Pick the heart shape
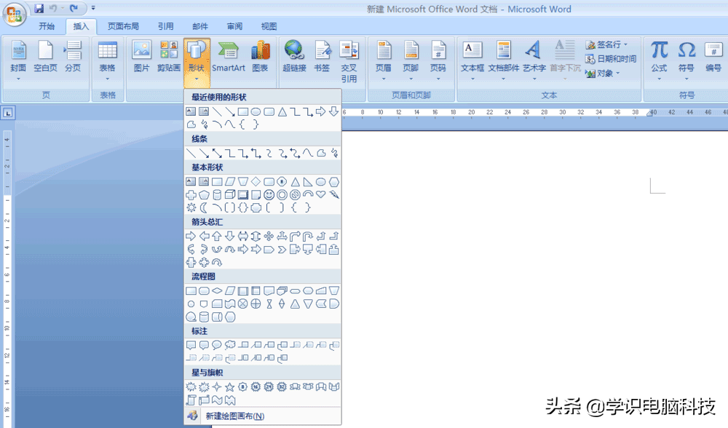 [x=321, y=194]
